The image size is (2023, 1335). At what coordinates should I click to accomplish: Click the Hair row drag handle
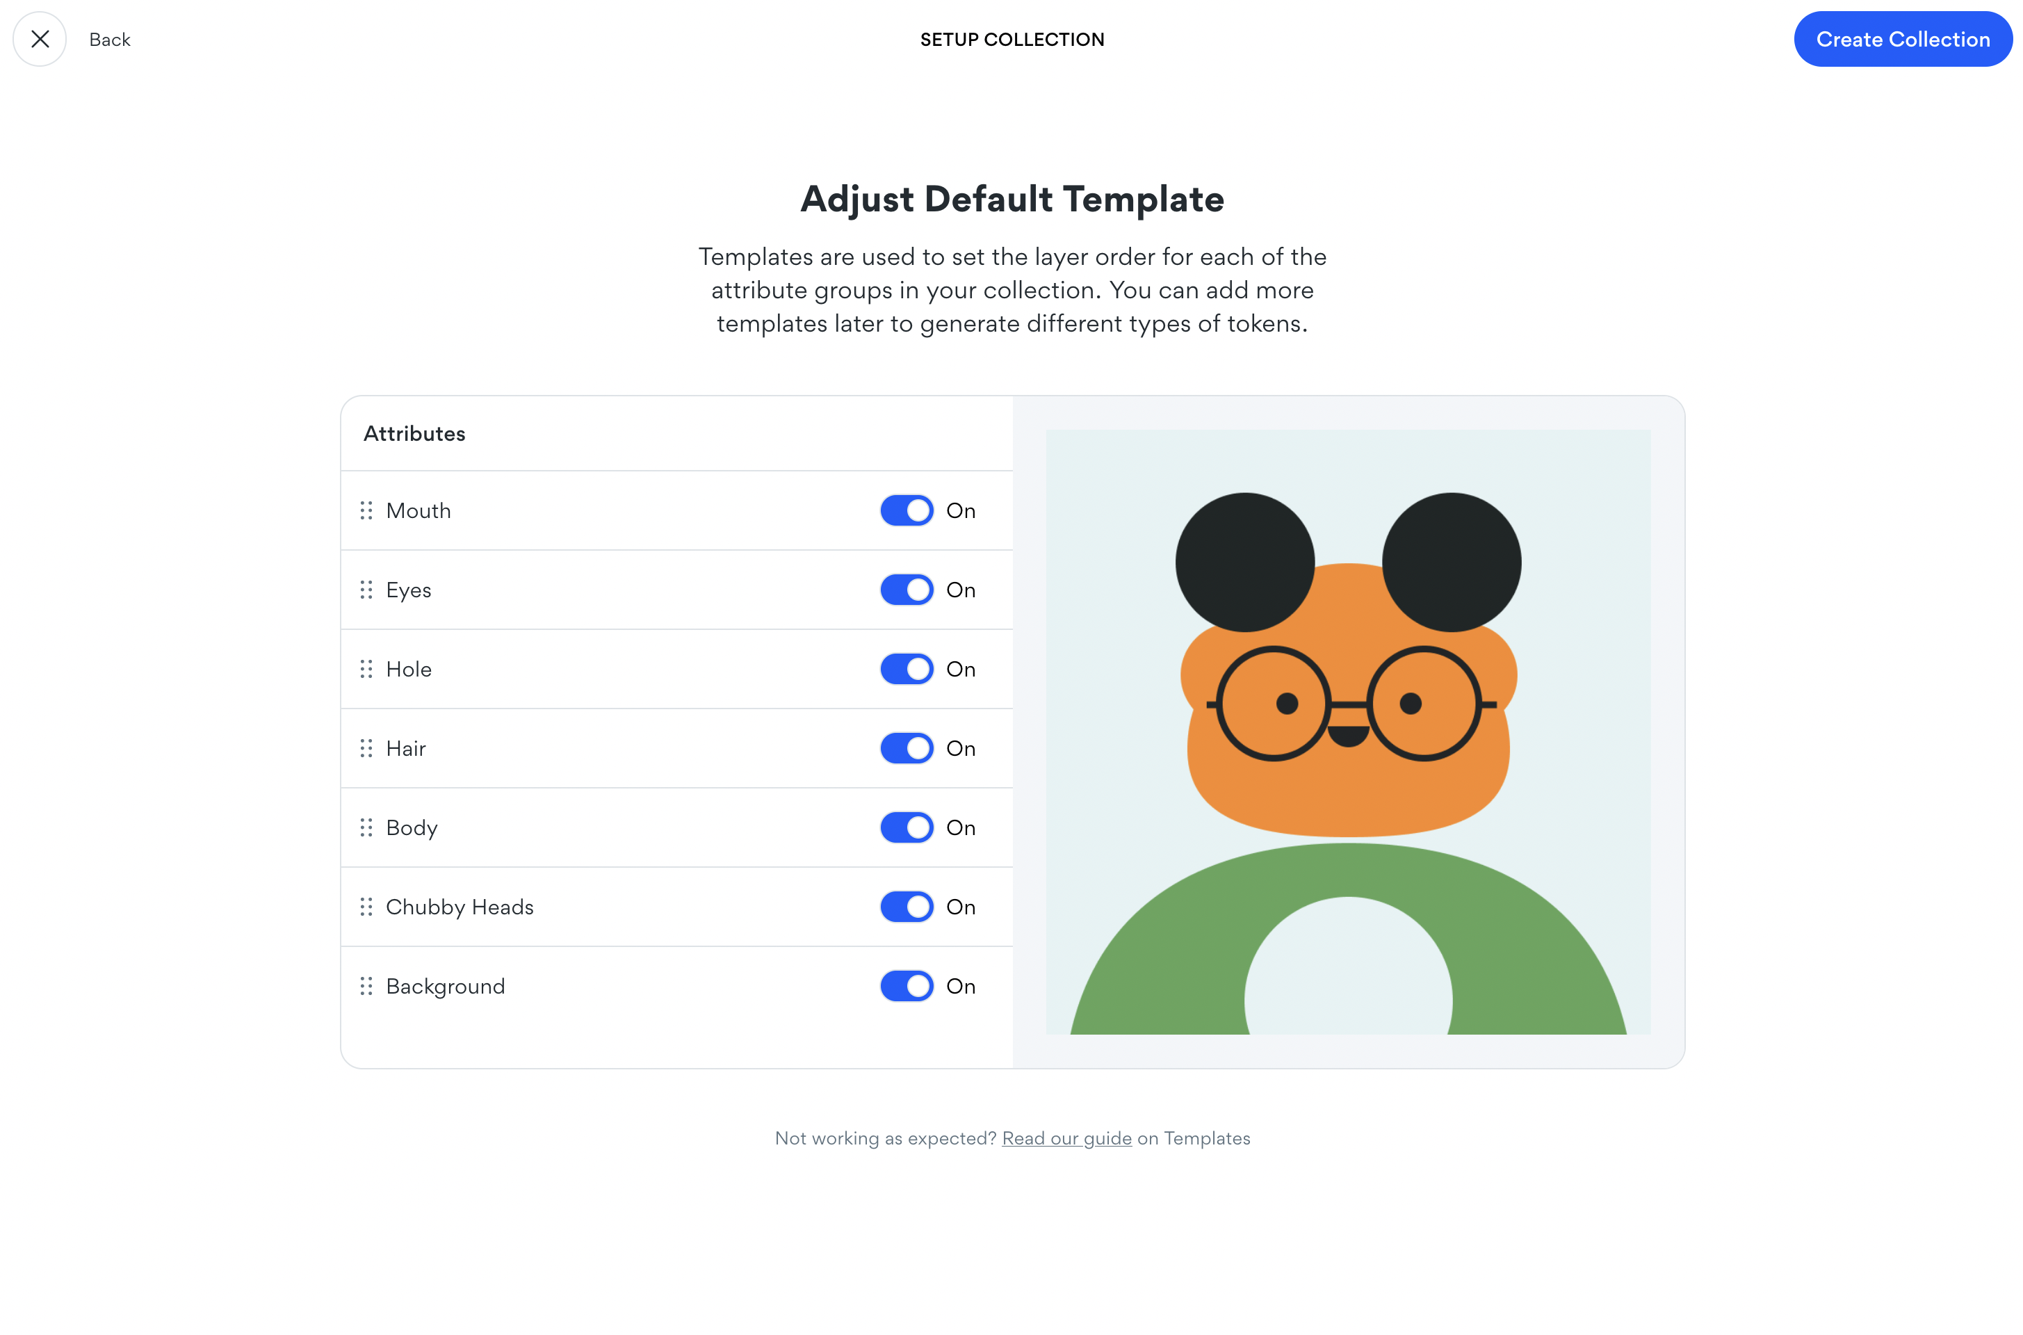(x=366, y=747)
